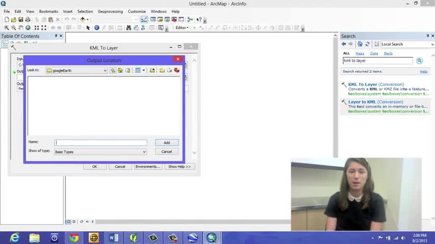Activate the Identify tool
Viewport: 435px width, 244px height.
(x=97, y=27)
